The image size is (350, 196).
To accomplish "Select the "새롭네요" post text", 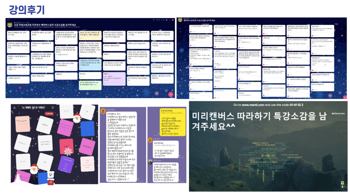I will pos(59,74).
